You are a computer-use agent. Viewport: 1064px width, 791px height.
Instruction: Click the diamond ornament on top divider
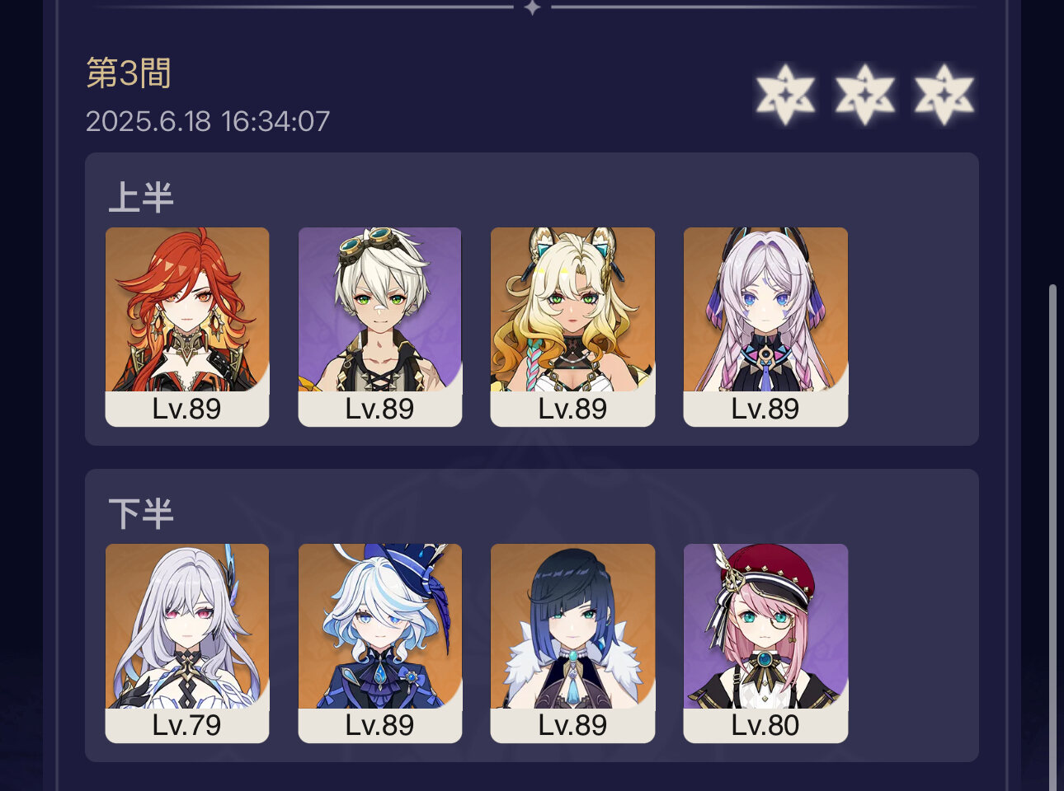click(x=533, y=7)
